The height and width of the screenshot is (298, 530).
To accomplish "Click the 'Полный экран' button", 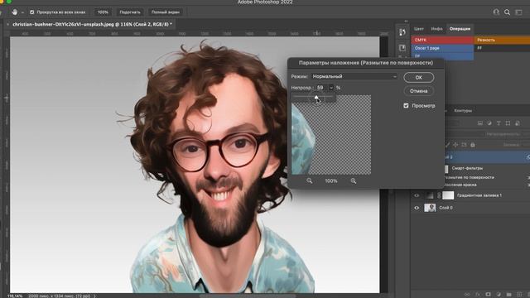I will click(x=166, y=12).
